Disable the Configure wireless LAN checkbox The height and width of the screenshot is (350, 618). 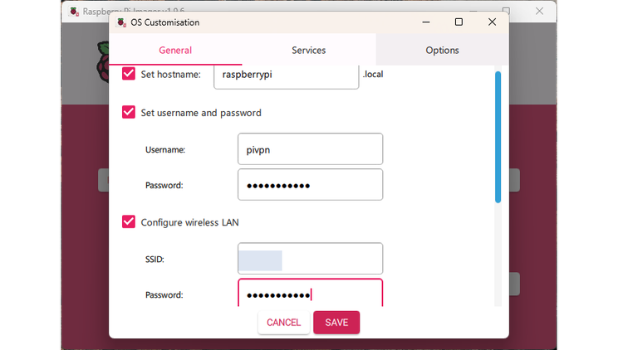129,221
